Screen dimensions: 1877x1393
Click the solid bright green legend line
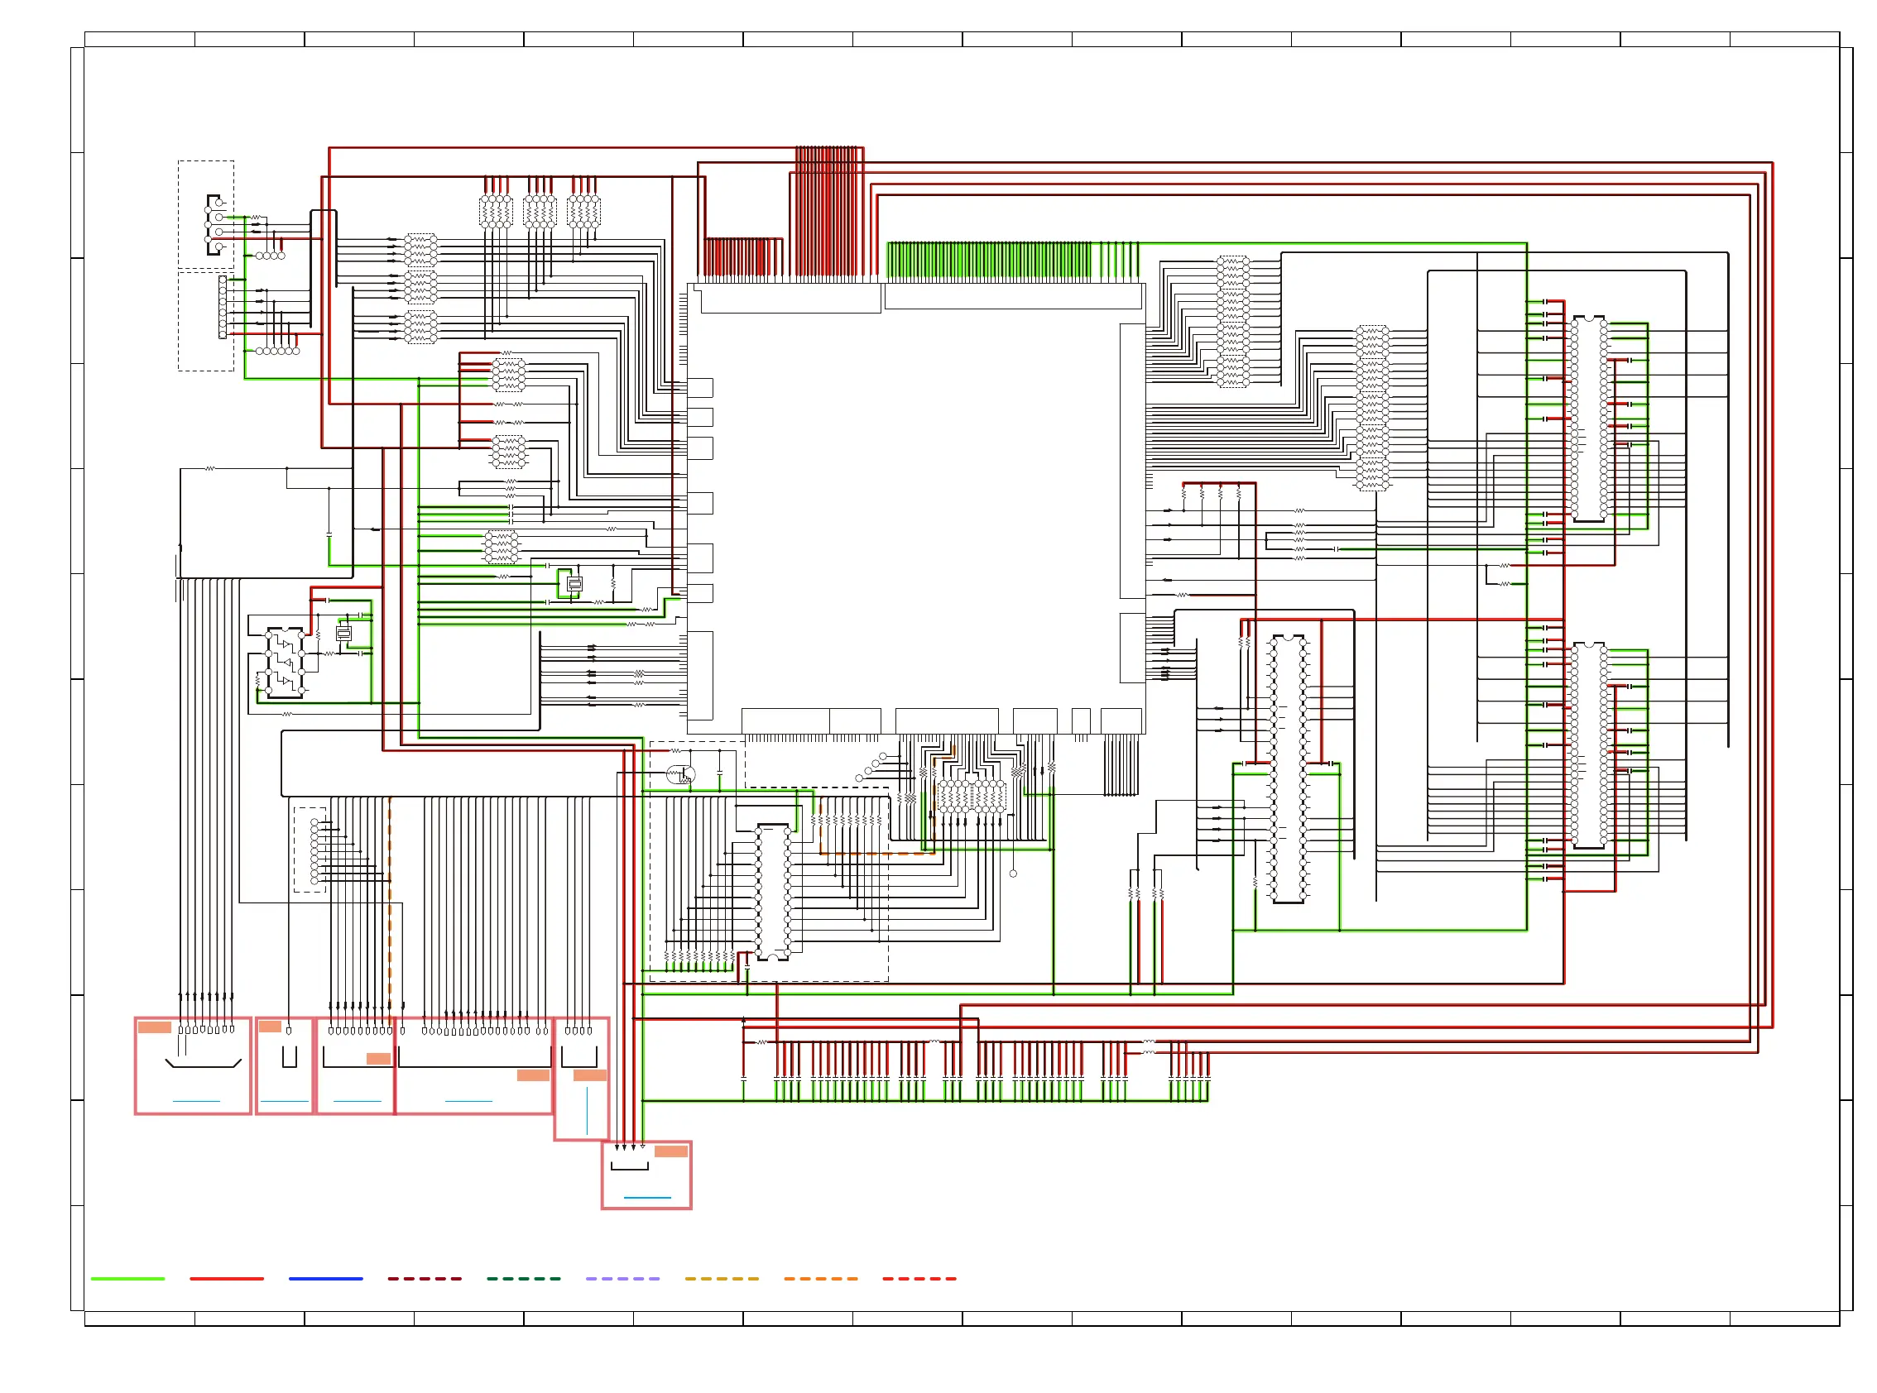point(127,1278)
